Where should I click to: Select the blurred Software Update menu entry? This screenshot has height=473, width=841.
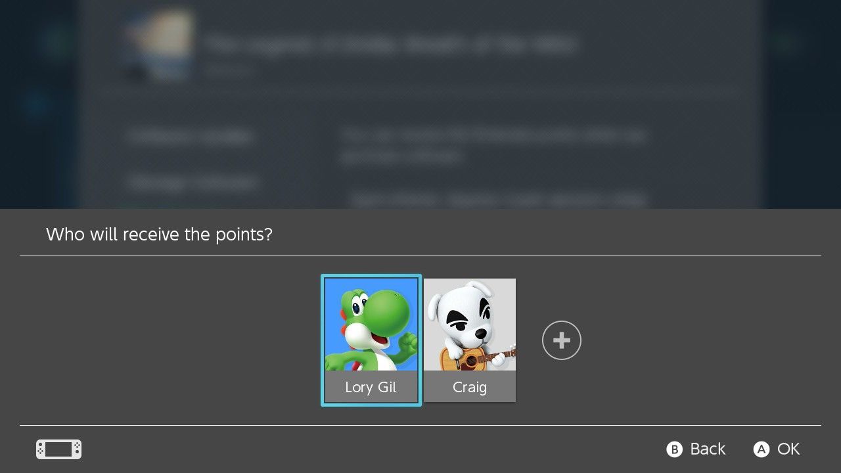(191, 137)
